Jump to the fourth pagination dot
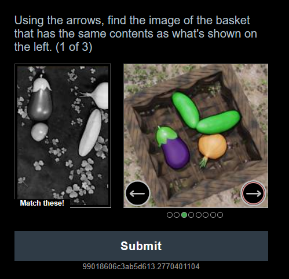The width and height of the screenshot is (289, 279). click(x=191, y=215)
